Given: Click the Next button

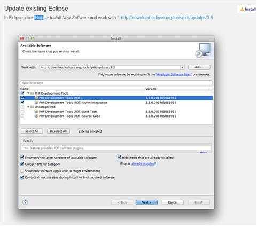Looking at the screenshot, I should (x=146, y=202).
